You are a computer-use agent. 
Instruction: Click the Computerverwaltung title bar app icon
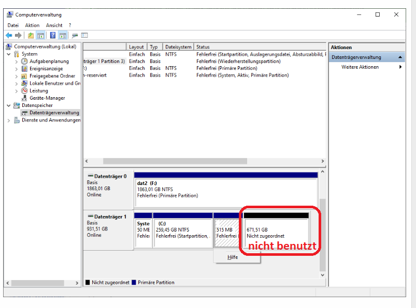point(10,14)
